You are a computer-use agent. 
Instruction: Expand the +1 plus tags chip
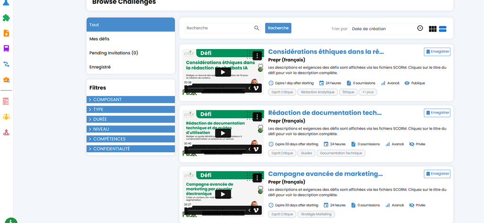tap(368, 92)
